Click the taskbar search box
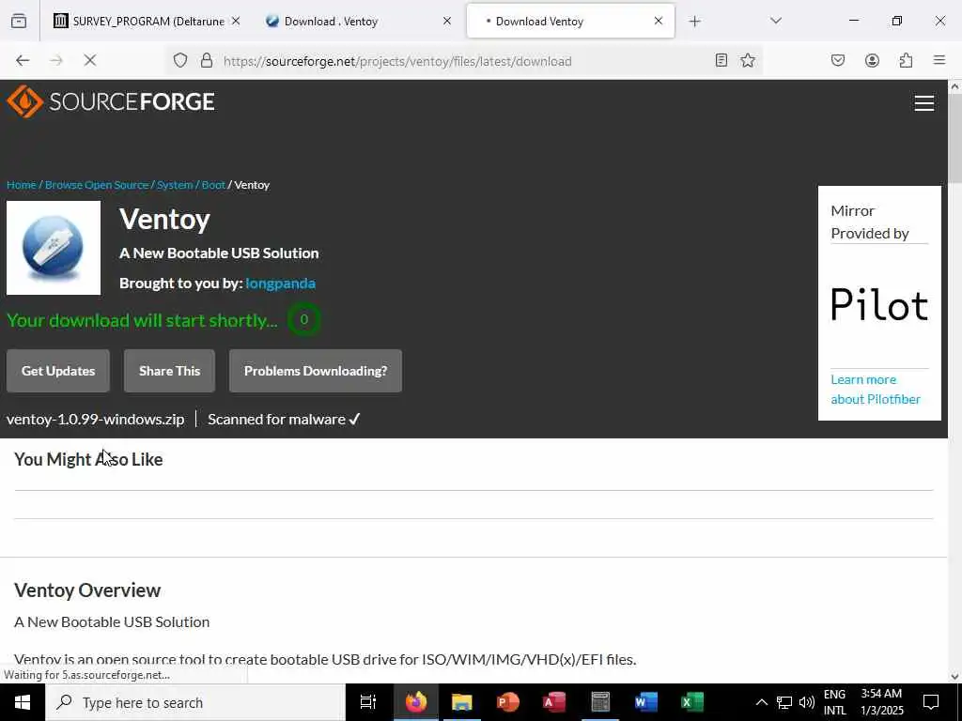The height and width of the screenshot is (721, 962). coord(195,702)
